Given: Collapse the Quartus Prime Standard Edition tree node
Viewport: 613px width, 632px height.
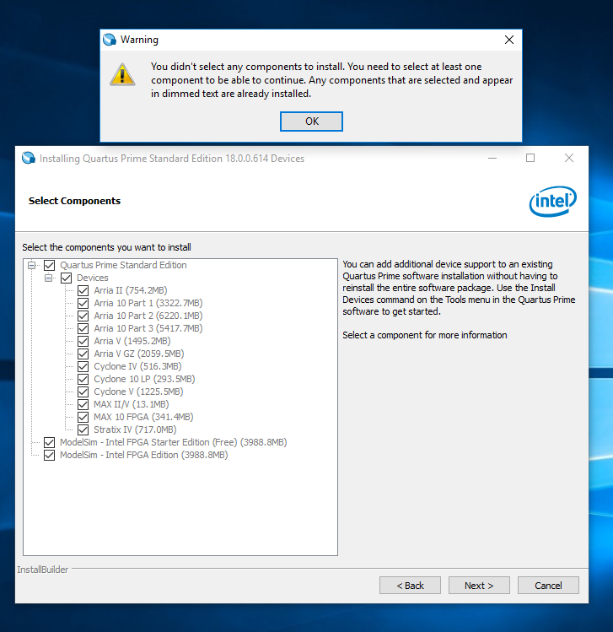Looking at the screenshot, I should [x=31, y=265].
